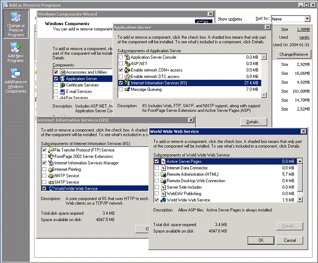Click Cancel in World Wide Web Service dialog
Image resolution: width=318 pixels, height=263 pixels.
tap(290, 240)
